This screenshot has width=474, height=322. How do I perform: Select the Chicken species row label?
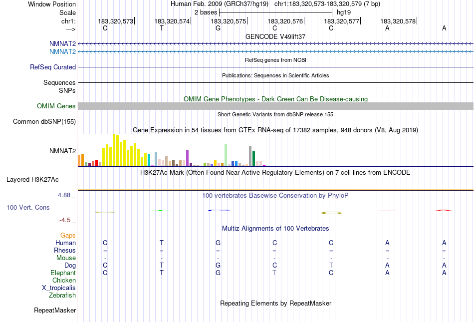tap(64, 280)
